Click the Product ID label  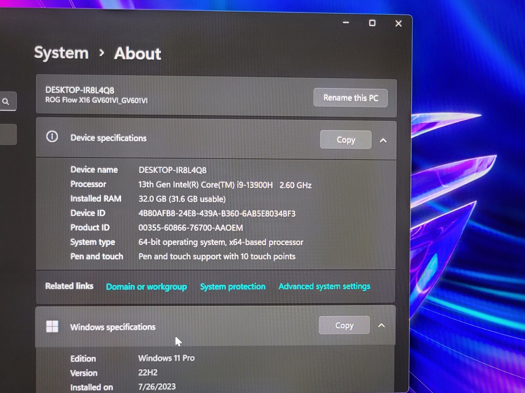90,227
